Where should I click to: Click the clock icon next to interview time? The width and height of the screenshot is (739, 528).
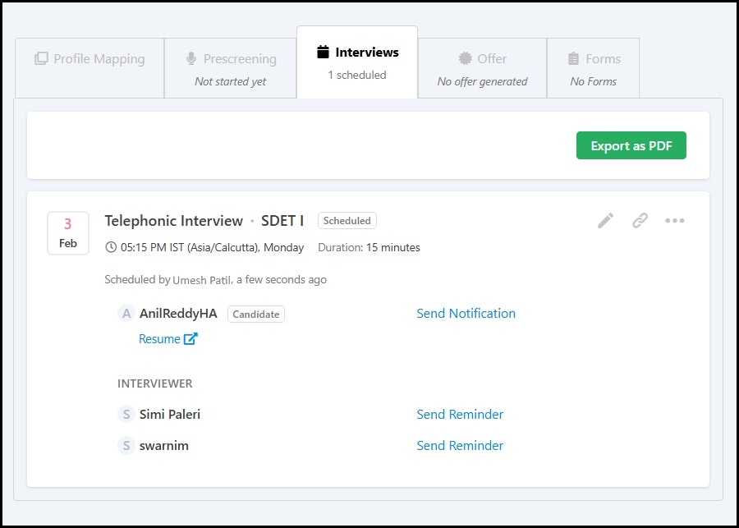coord(111,247)
